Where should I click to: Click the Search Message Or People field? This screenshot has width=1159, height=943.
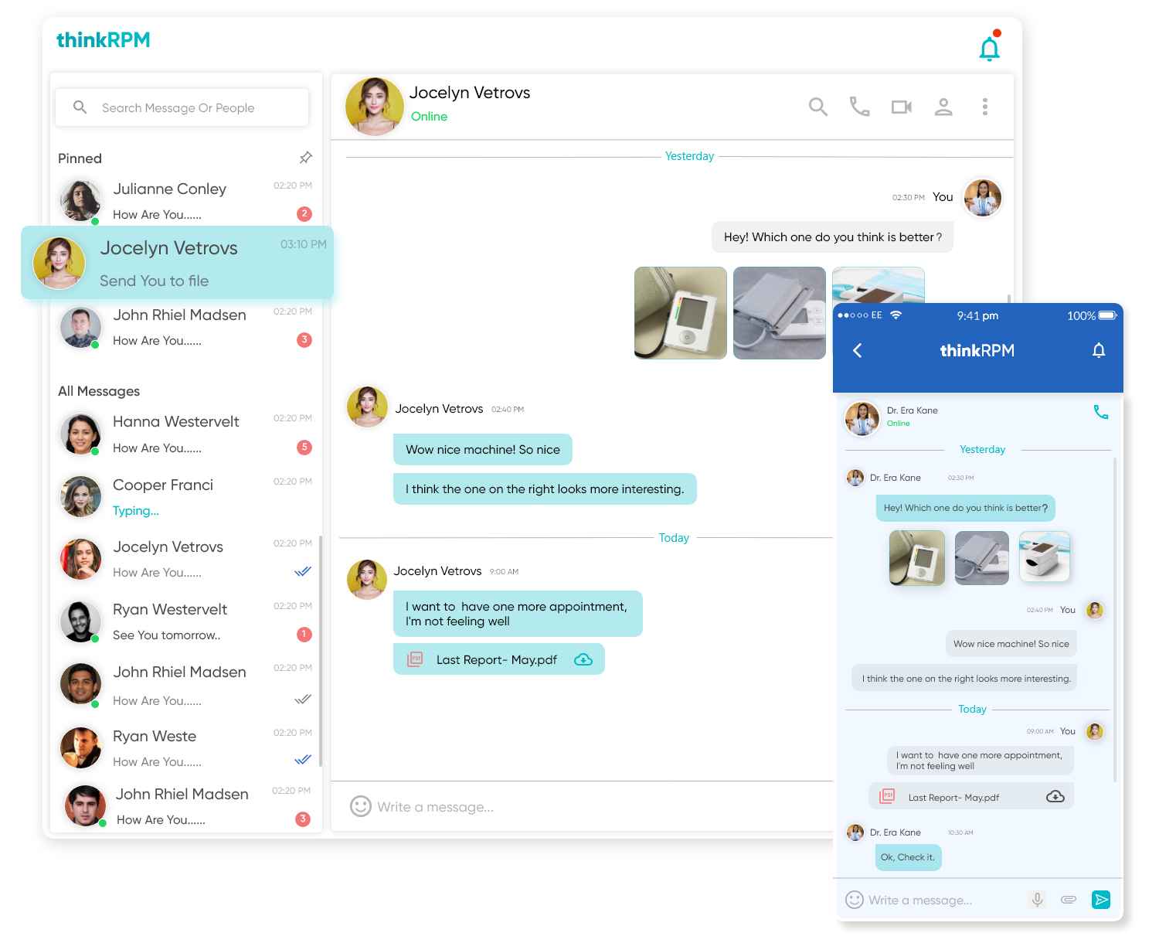tap(182, 107)
